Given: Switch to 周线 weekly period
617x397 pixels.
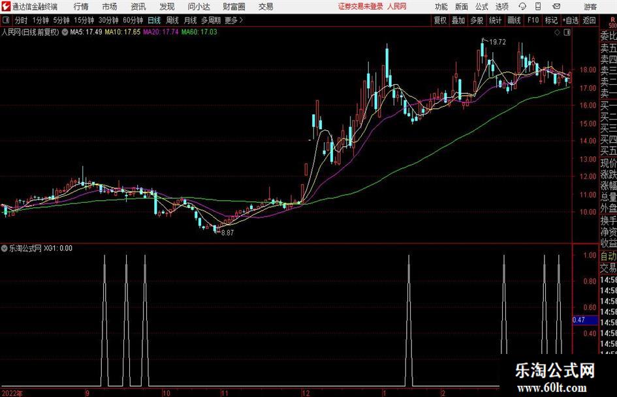Looking at the screenshot, I should pyautogui.click(x=172, y=20).
